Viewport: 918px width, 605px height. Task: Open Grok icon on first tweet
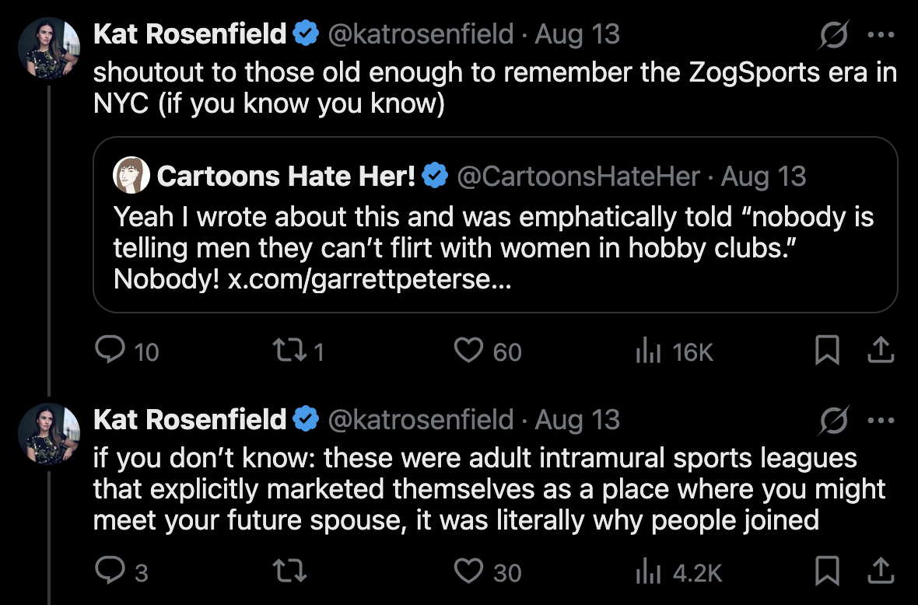point(834,34)
